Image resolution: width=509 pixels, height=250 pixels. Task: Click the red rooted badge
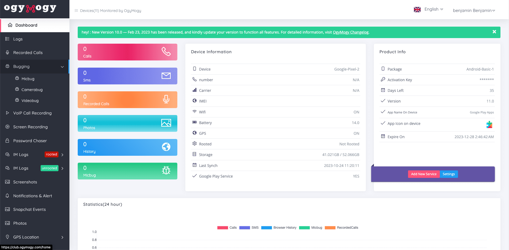coord(52,154)
